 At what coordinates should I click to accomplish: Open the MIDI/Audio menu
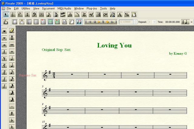click(x=65, y=8)
